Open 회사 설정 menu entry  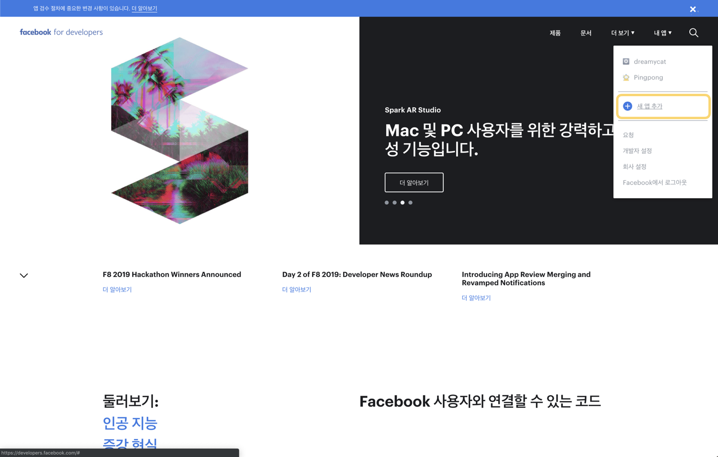coord(634,167)
